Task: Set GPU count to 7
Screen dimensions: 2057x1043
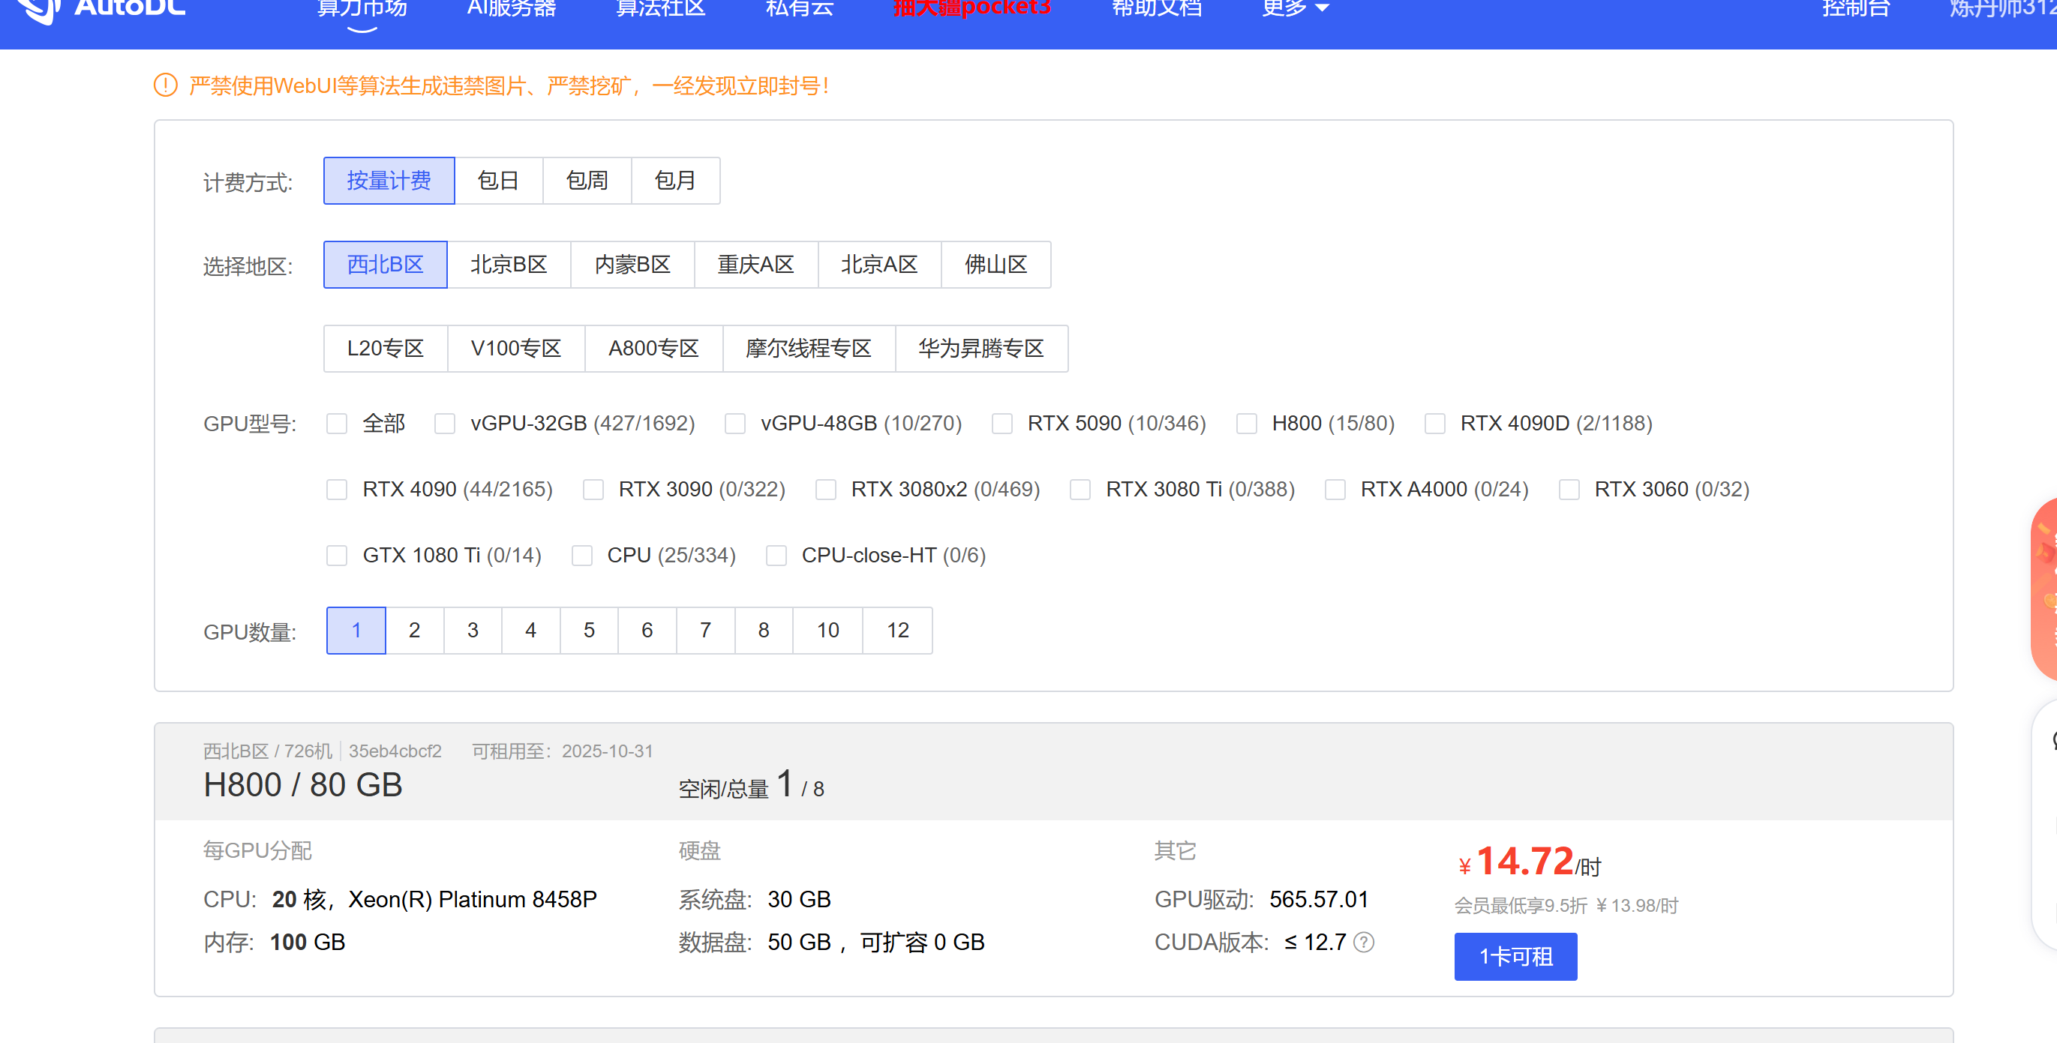Action: [x=706, y=631]
